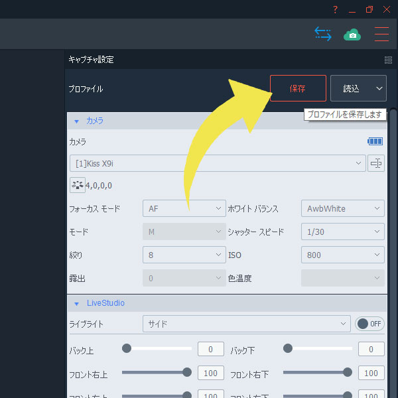Click the icon beside the camera selector
The height and width of the screenshot is (398, 398).
(x=376, y=163)
